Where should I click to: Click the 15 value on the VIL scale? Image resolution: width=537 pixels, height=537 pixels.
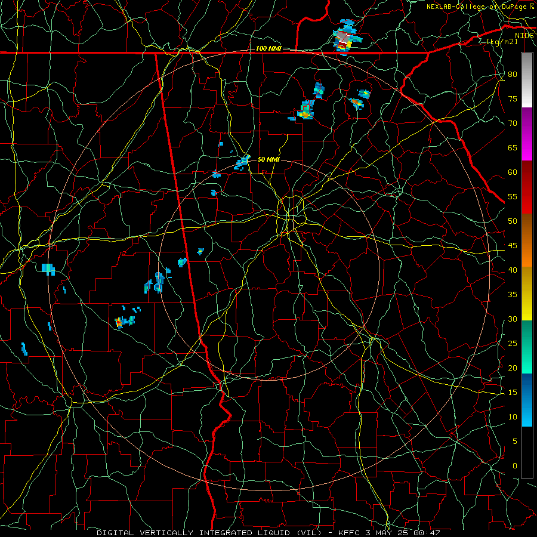pyautogui.click(x=513, y=393)
